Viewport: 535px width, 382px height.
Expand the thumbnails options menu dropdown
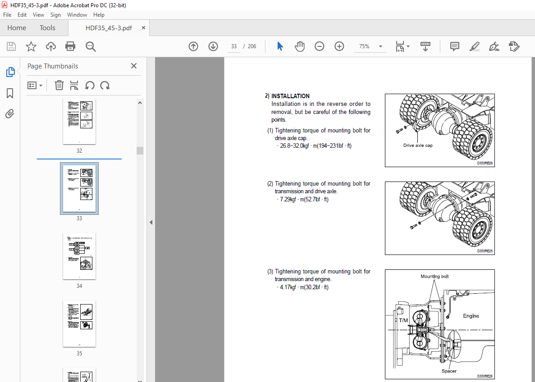point(35,85)
